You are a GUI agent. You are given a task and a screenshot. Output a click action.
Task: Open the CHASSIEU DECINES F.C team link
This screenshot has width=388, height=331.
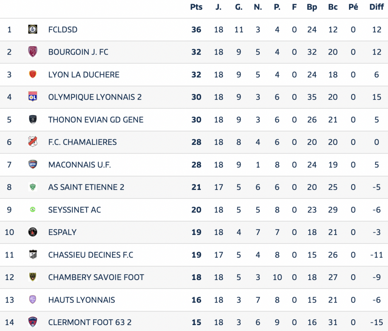91,255
